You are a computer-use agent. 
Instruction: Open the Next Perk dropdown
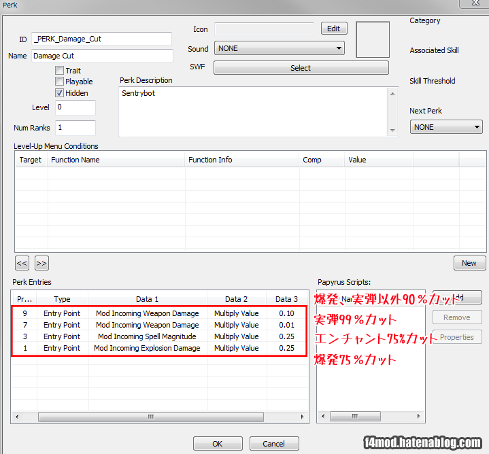click(x=446, y=127)
